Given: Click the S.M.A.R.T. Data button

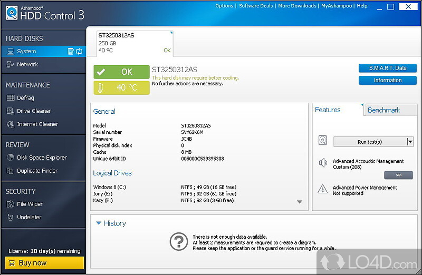Looking at the screenshot, I should pos(387,68).
